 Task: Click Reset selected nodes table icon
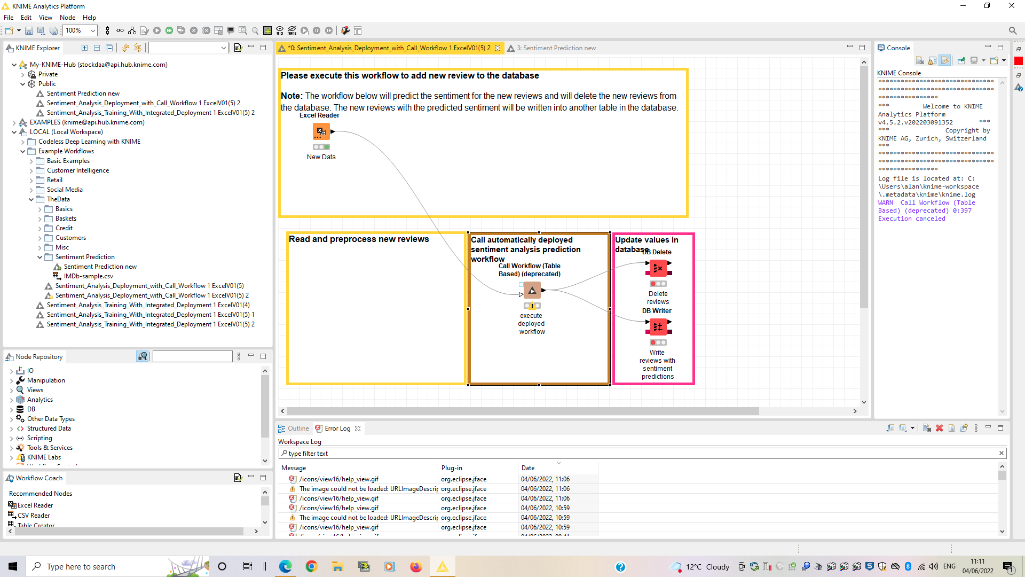[218, 30]
